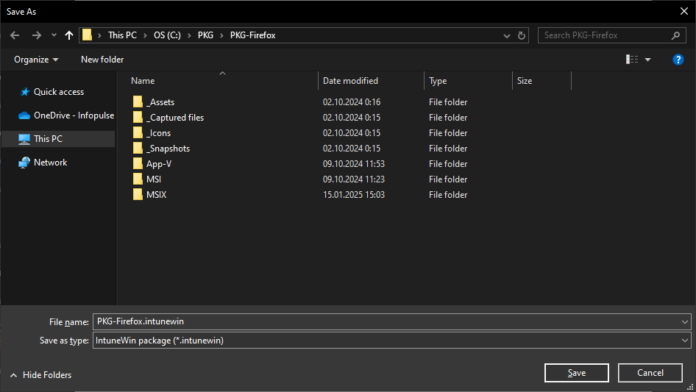Click the App-V folder name
The height and width of the screenshot is (392, 696).
pyautogui.click(x=159, y=164)
